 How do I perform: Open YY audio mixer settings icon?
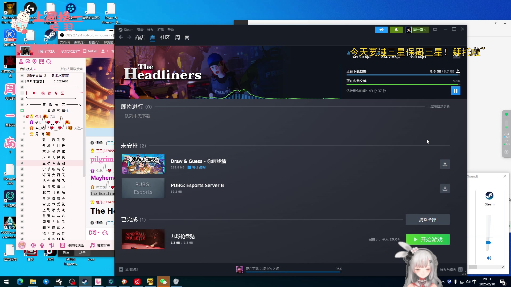pos(52,245)
